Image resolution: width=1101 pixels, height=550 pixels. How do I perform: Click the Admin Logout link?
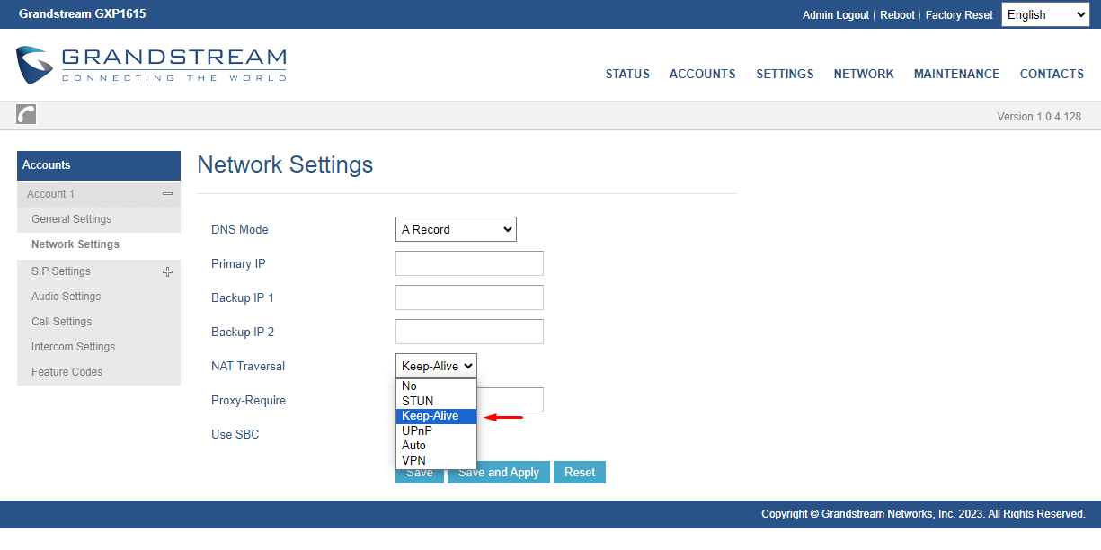click(x=835, y=14)
